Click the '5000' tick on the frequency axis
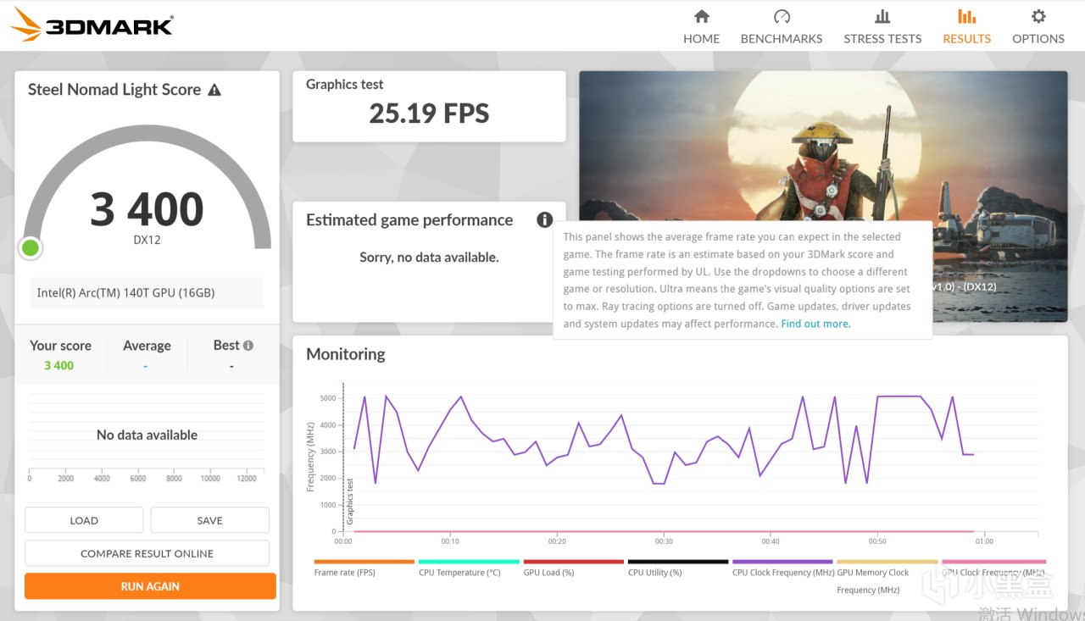Image resolution: width=1085 pixels, height=621 pixels. click(327, 398)
